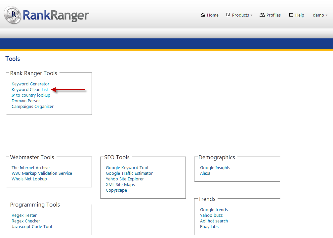This screenshot has width=333, height=238.
Task: Click the Tools page heading
Action: click(13, 59)
